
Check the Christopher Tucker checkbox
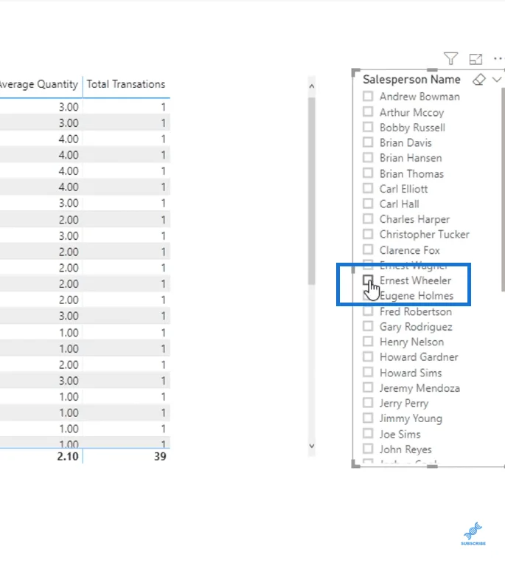coord(368,234)
